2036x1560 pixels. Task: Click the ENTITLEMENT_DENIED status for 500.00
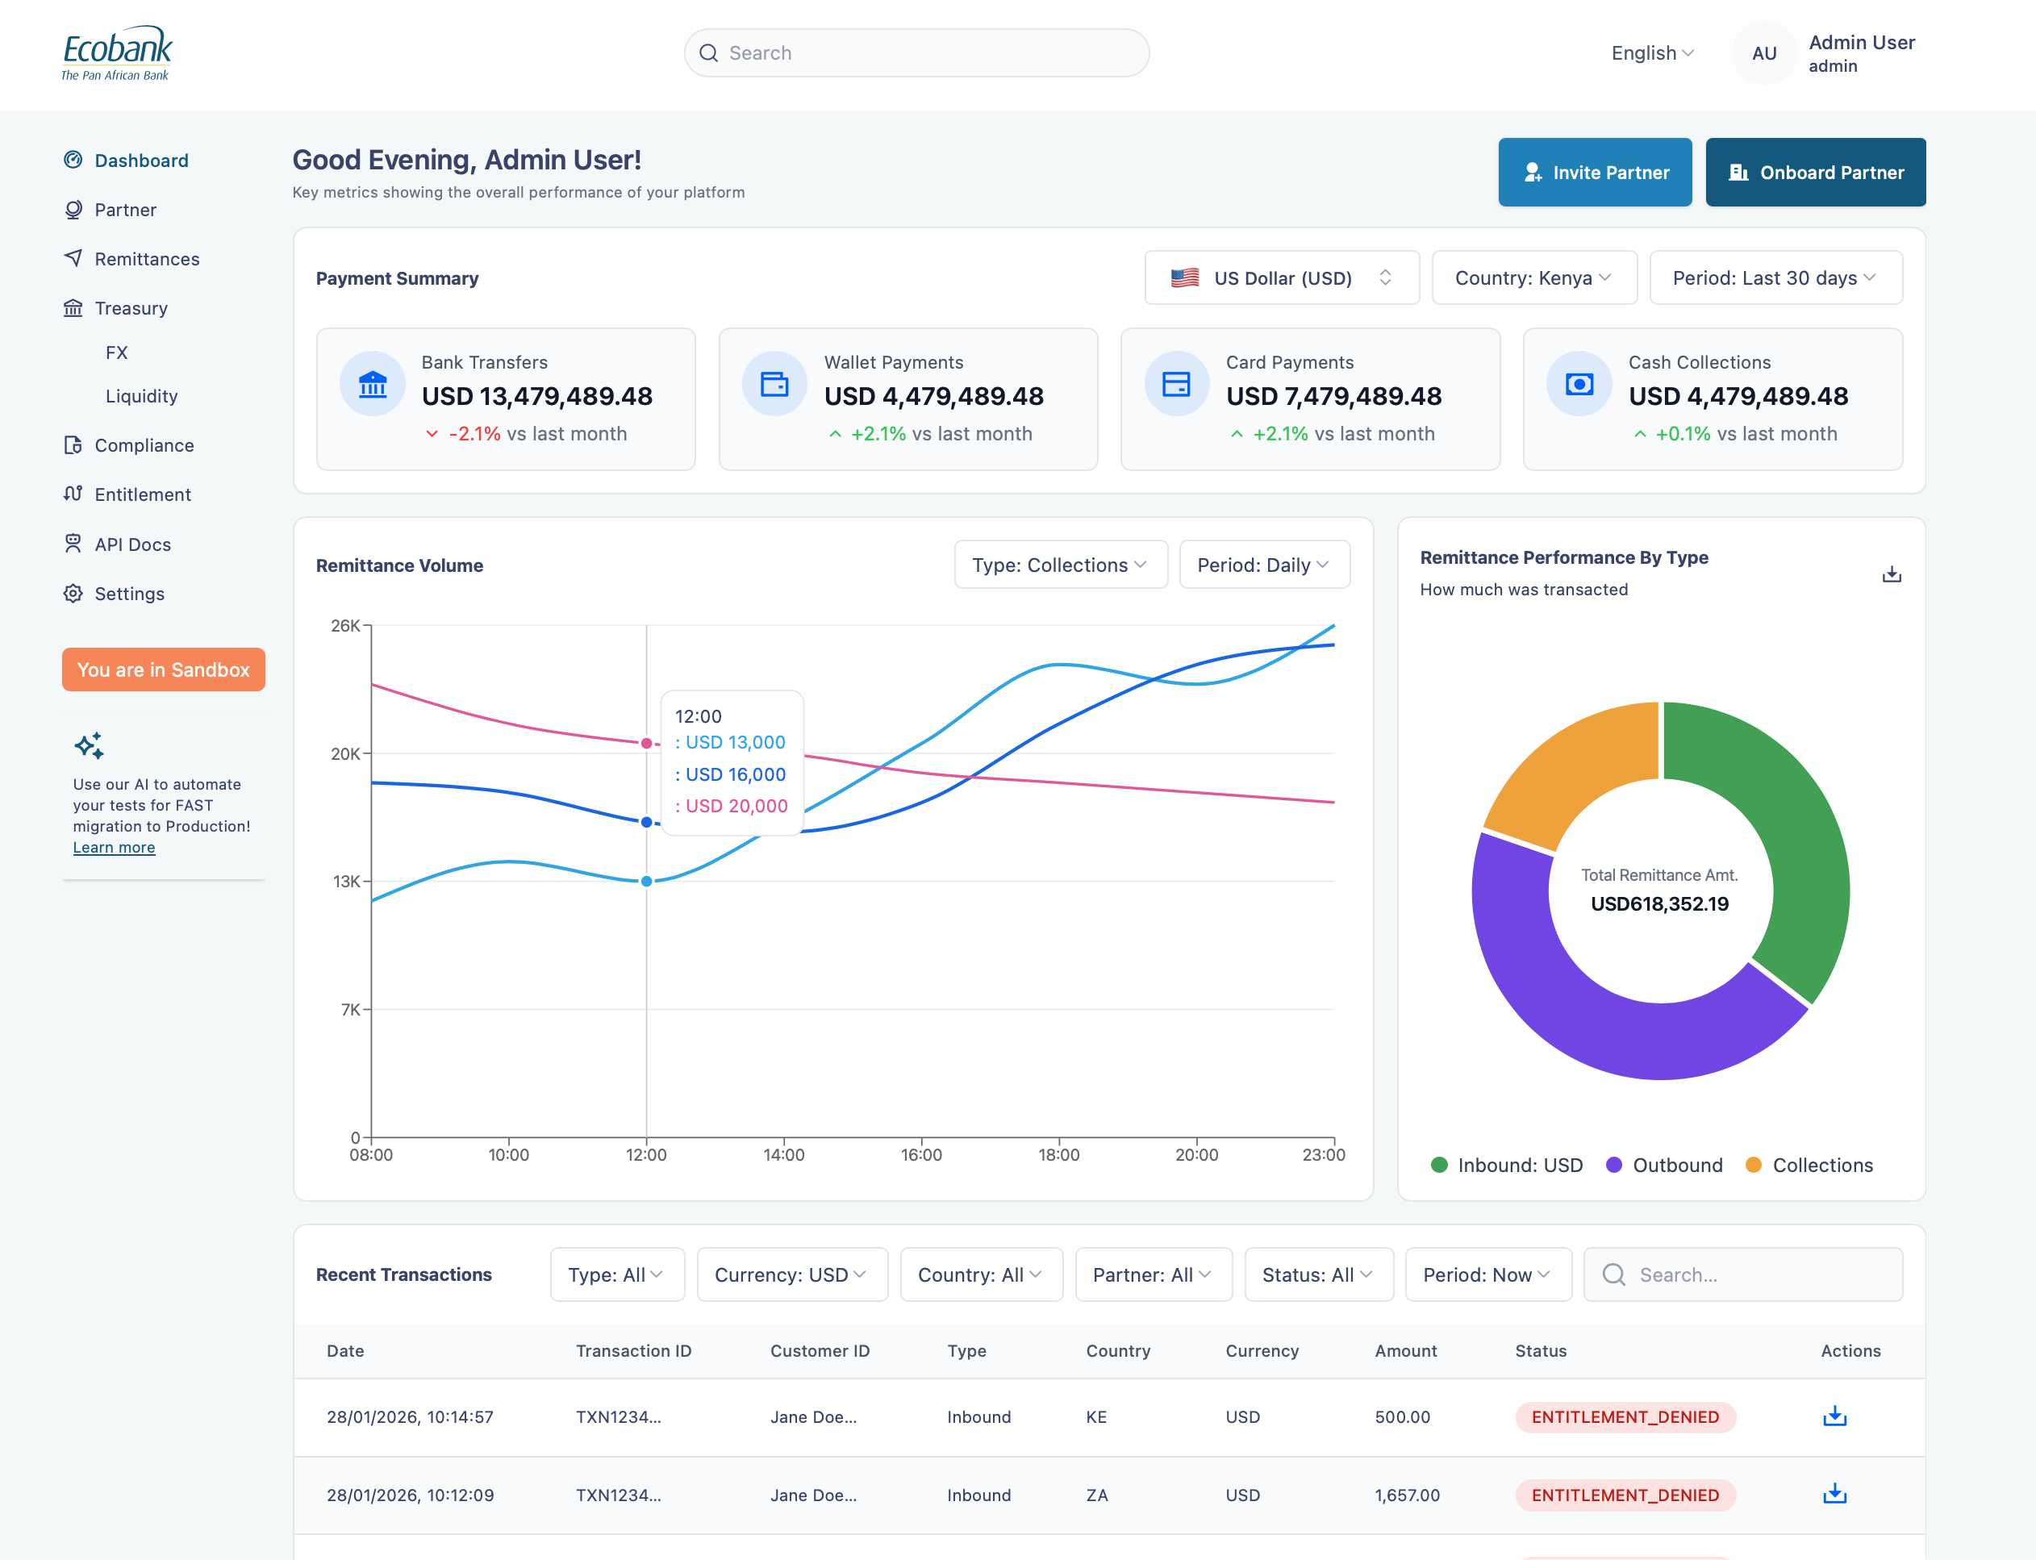[x=1625, y=1417]
